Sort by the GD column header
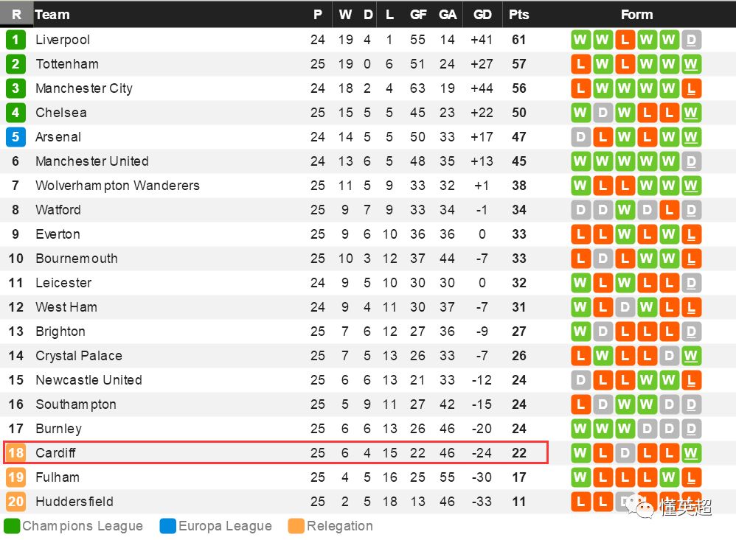 (x=482, y=14)
